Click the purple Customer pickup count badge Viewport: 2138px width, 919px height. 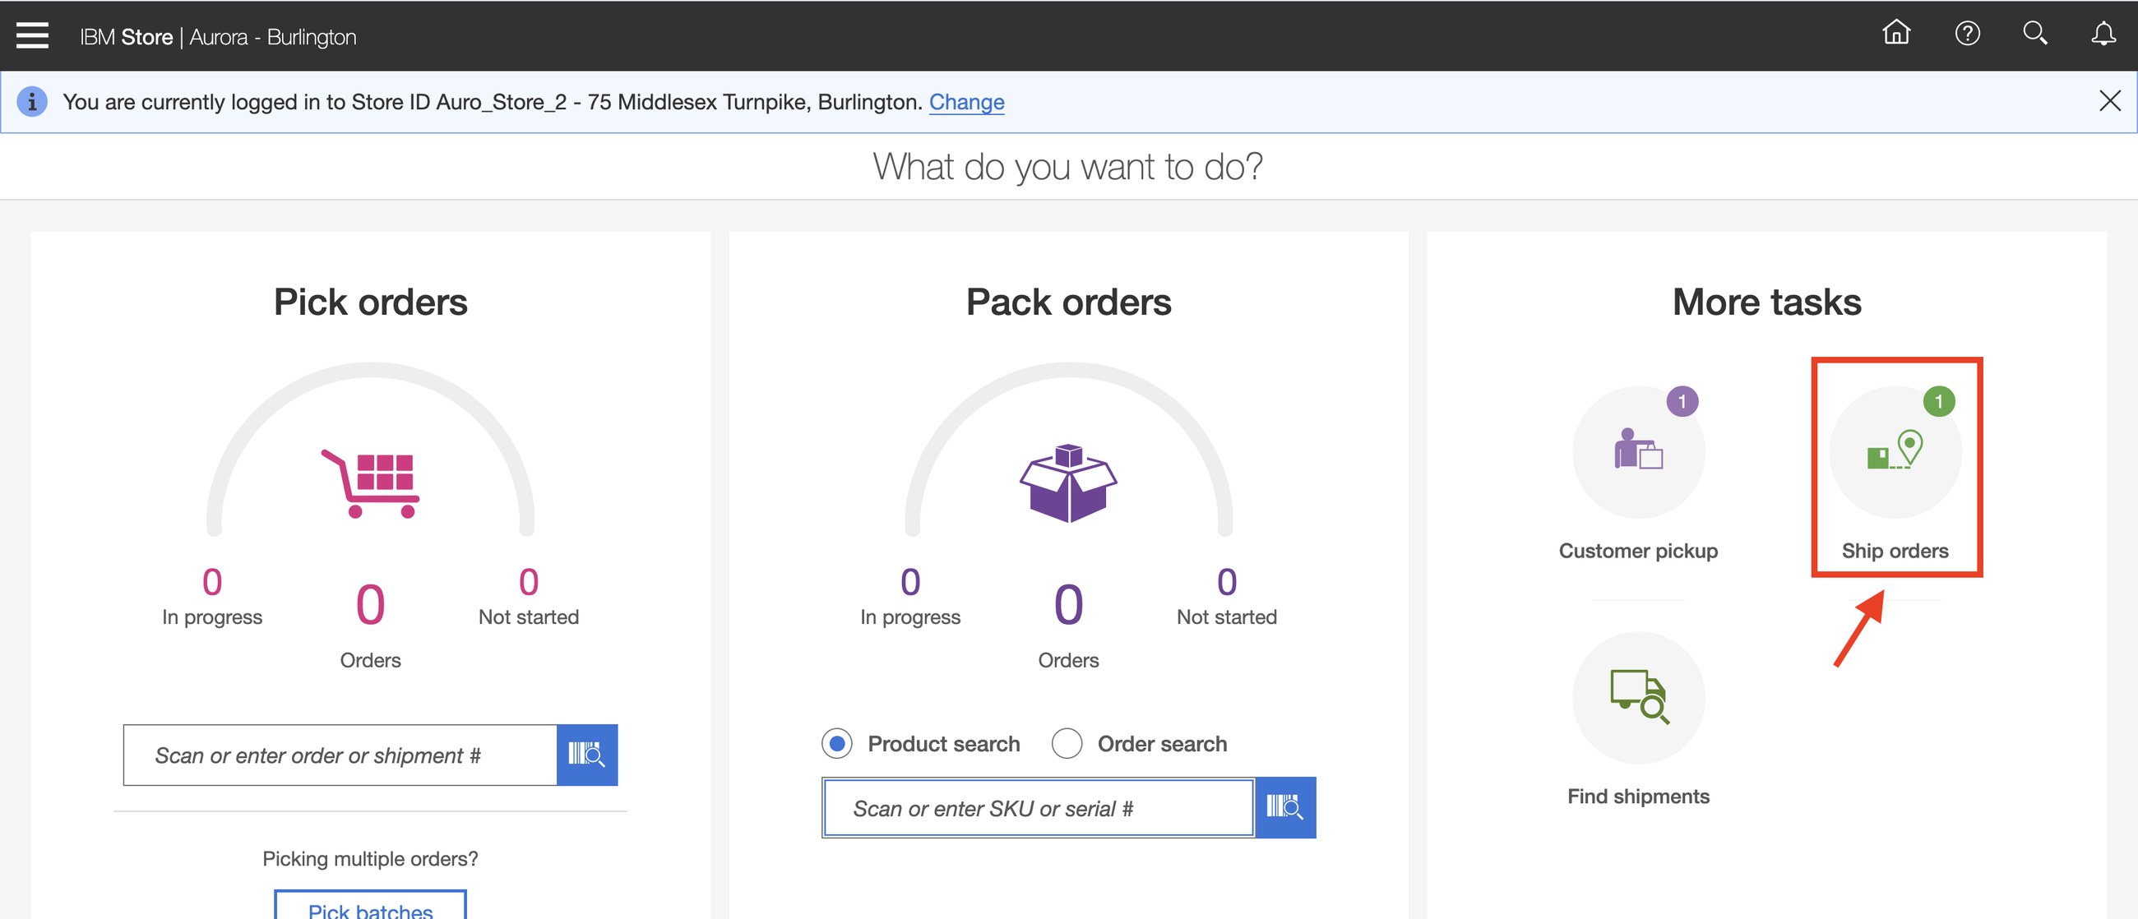[x=1682, y=401]
